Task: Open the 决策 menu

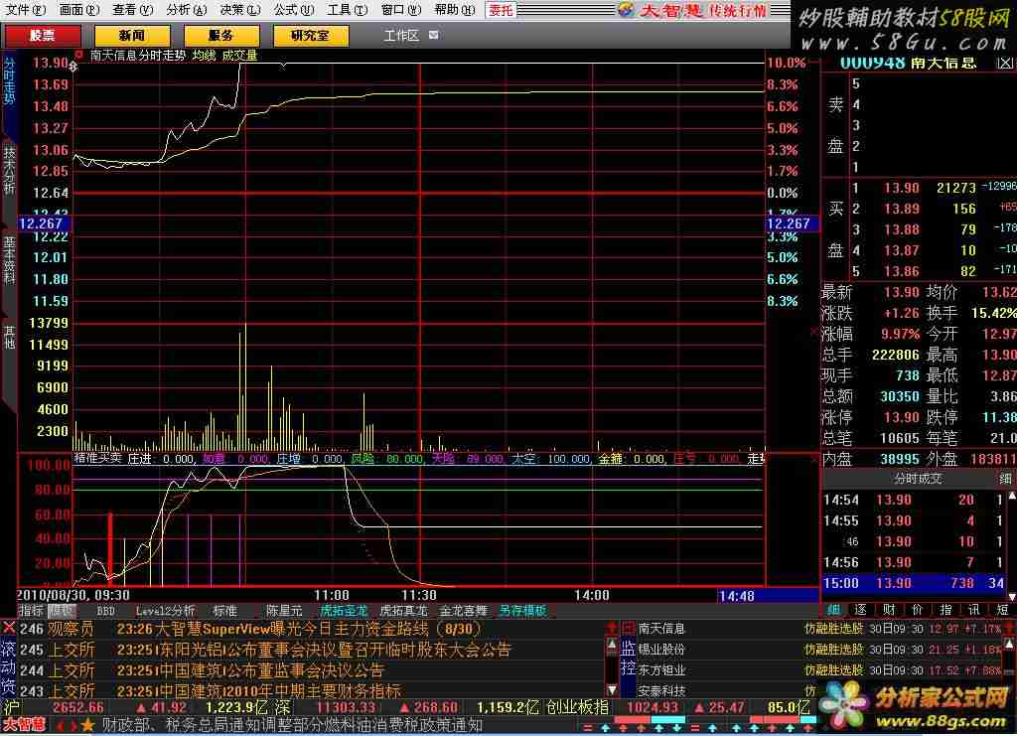Action: point(240,9)
